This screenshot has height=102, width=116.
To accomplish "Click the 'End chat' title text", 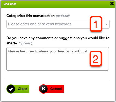I will (x=10, y=4).
